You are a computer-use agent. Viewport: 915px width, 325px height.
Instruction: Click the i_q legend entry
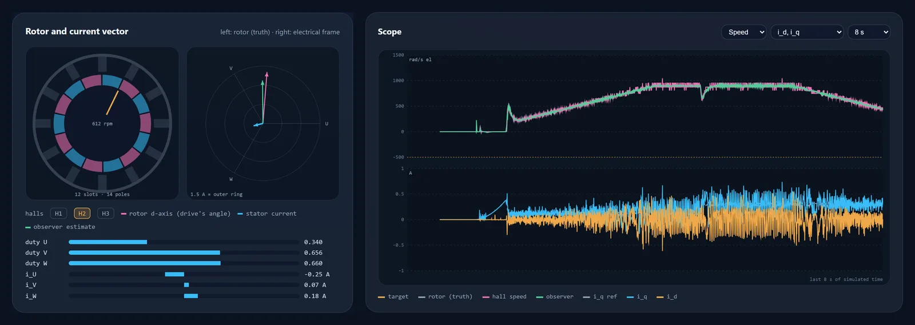[x=637, y=297]
